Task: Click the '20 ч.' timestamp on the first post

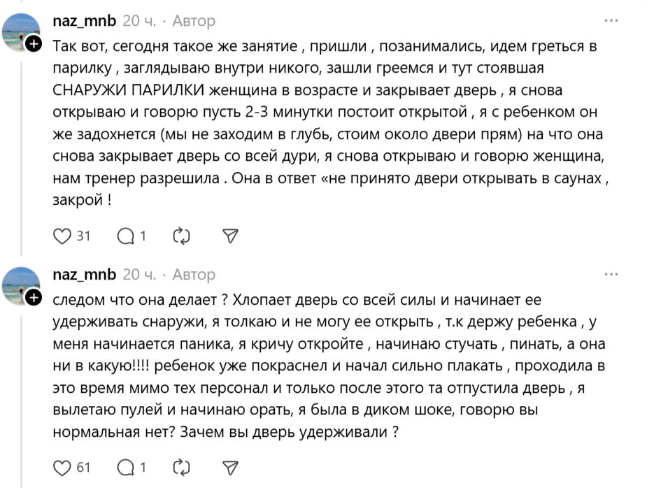Action: pos(139,21)
